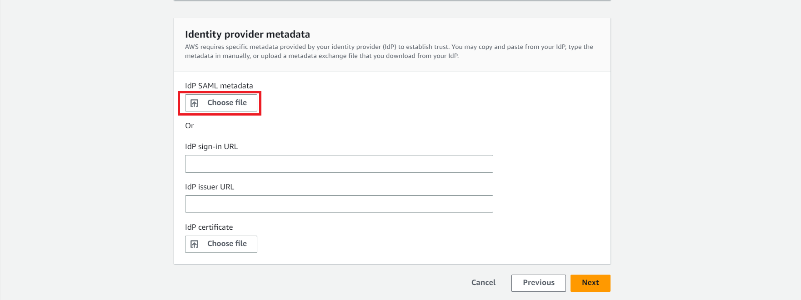Click the upload icon under IdP SAML metadata
801x300 pixels.
[195, 103]
